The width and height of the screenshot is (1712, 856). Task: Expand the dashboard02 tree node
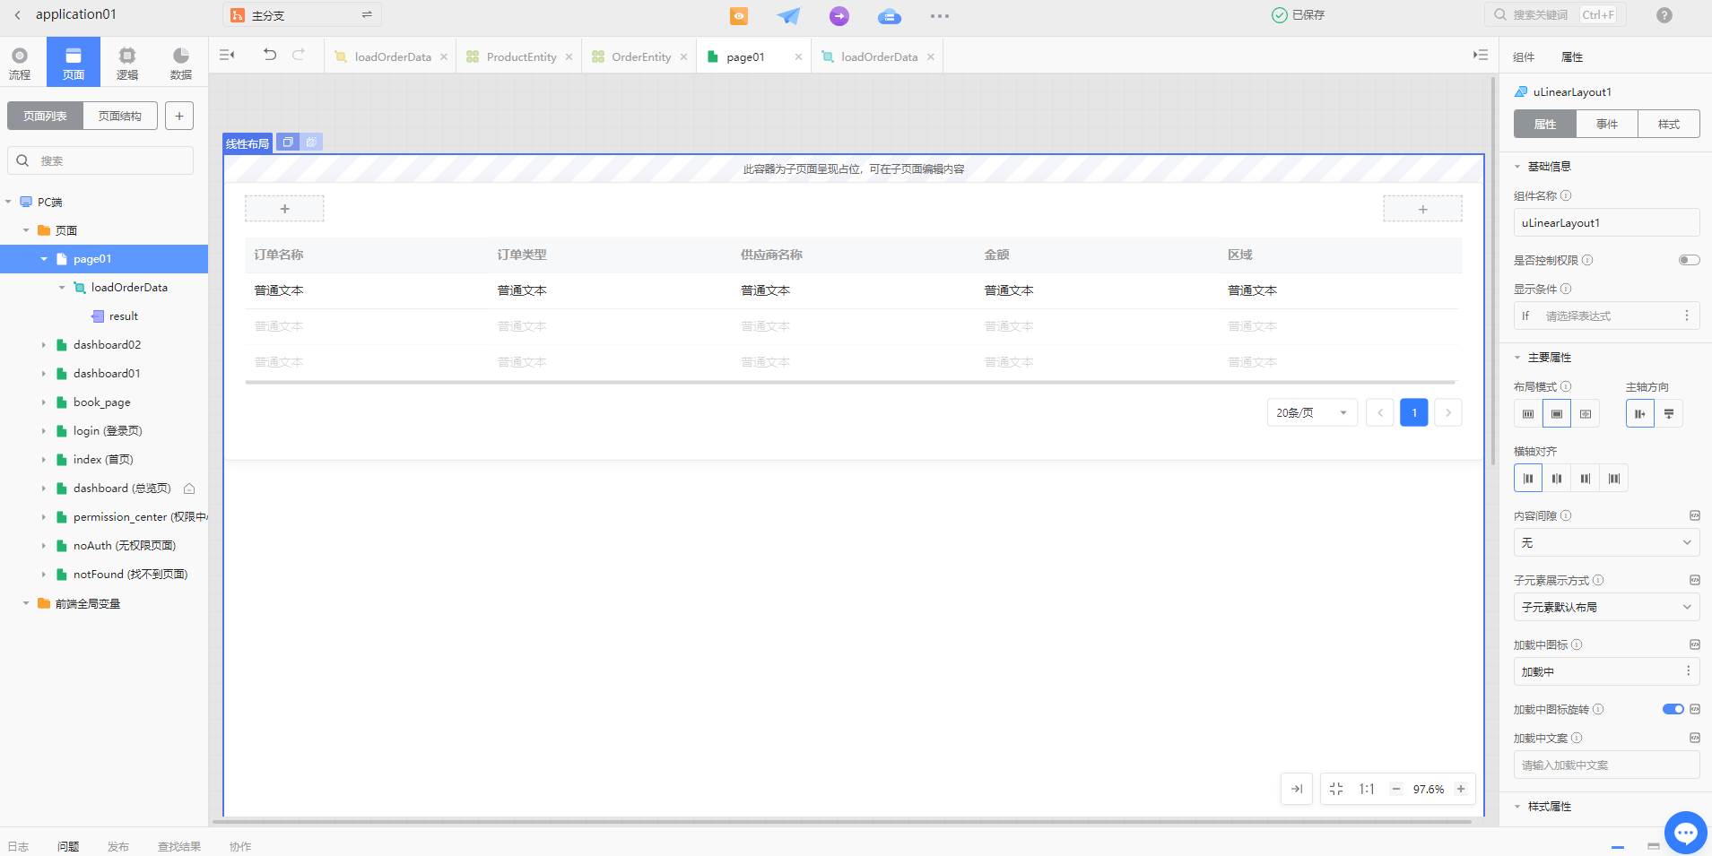(43, 345)
